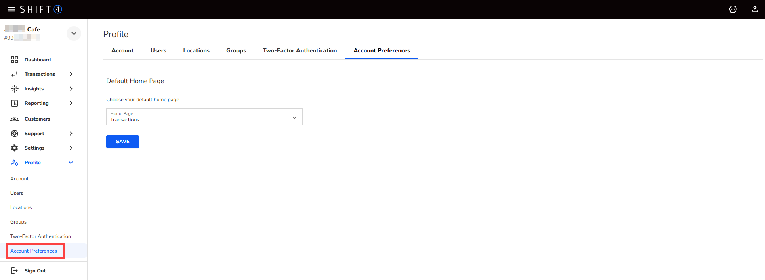Select Groups in the sidebar submenu

[18, 222]
